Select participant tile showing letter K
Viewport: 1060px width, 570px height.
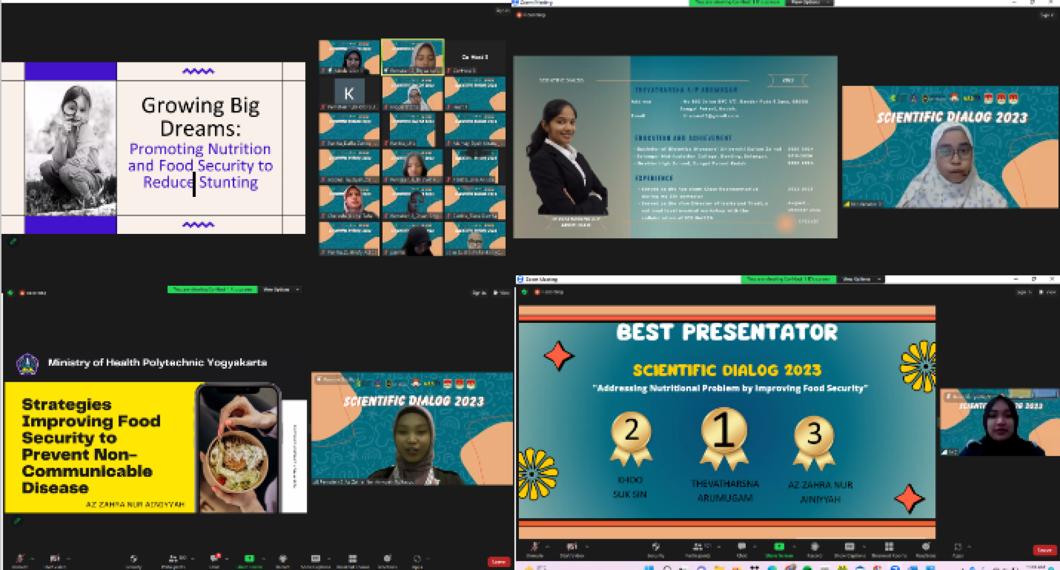point(349,94)
